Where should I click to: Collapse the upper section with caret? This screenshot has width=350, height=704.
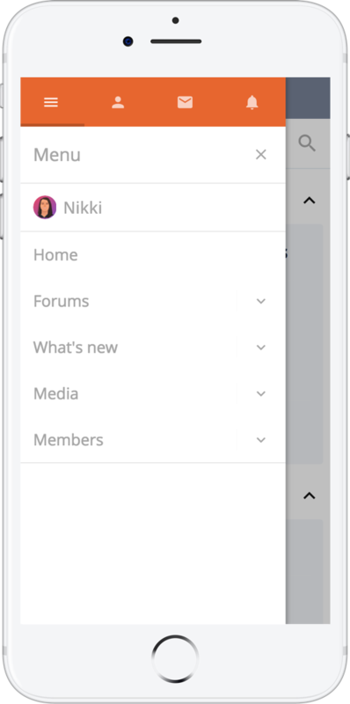pos(310,201)
